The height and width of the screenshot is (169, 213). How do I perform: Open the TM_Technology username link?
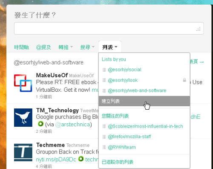pyautogui.click(x=58, y=110)
